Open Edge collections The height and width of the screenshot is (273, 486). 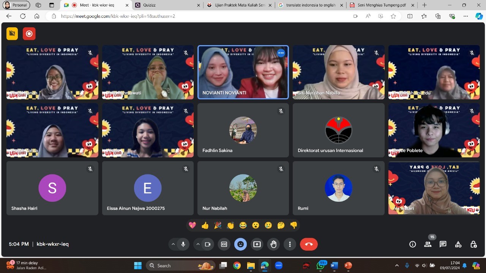click(x=438, y=16)
